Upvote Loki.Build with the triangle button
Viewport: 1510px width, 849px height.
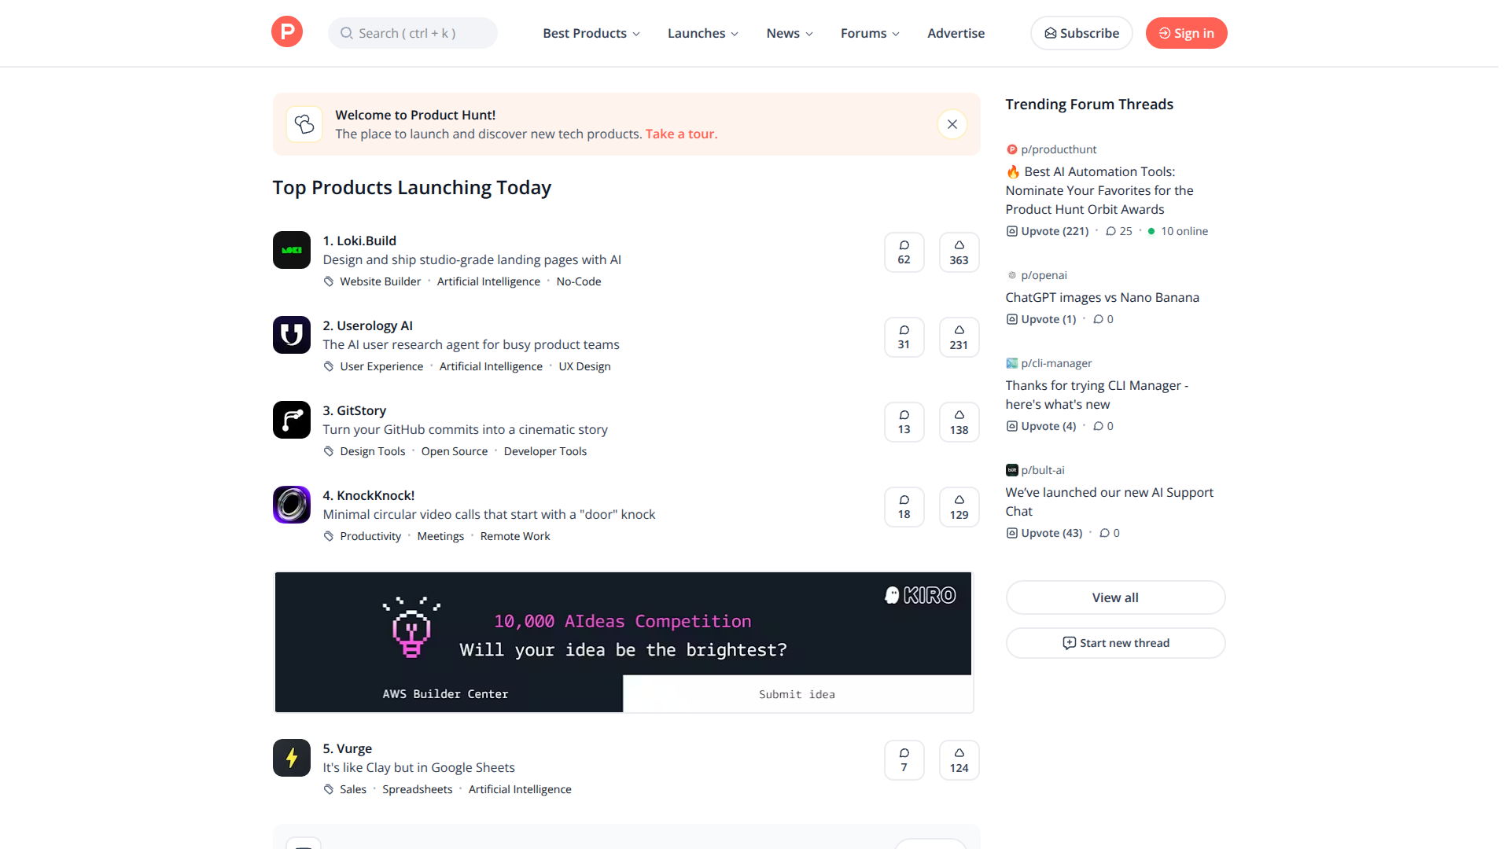pos(959,252)
